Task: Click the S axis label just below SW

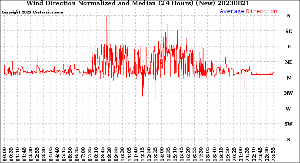Action: pos(289,140)
